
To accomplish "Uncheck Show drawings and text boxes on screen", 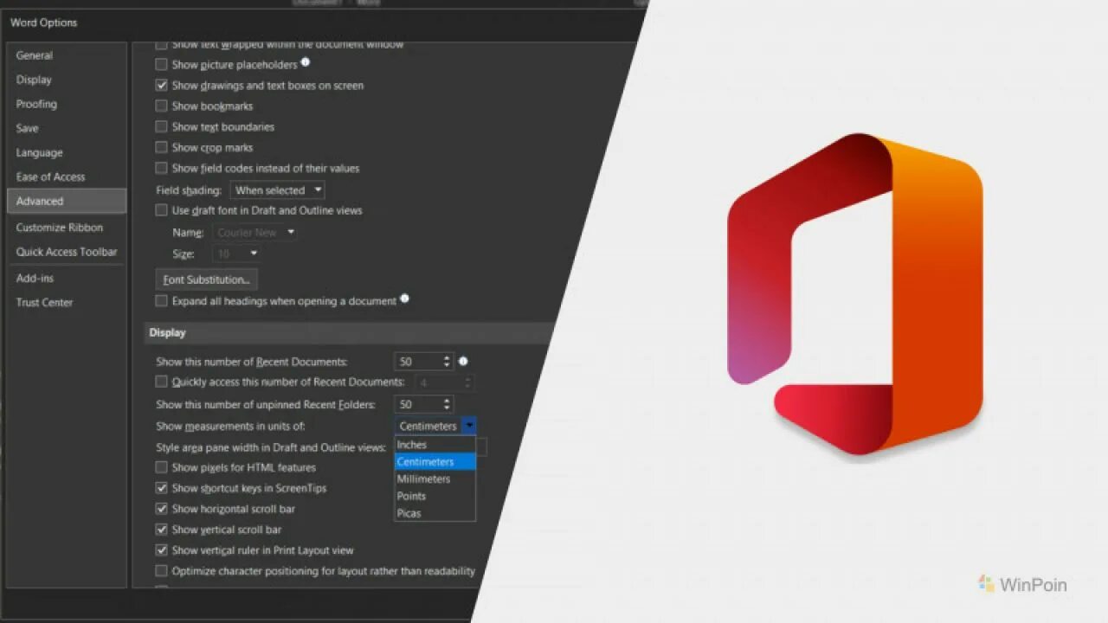I will click(x=161, y=86).
